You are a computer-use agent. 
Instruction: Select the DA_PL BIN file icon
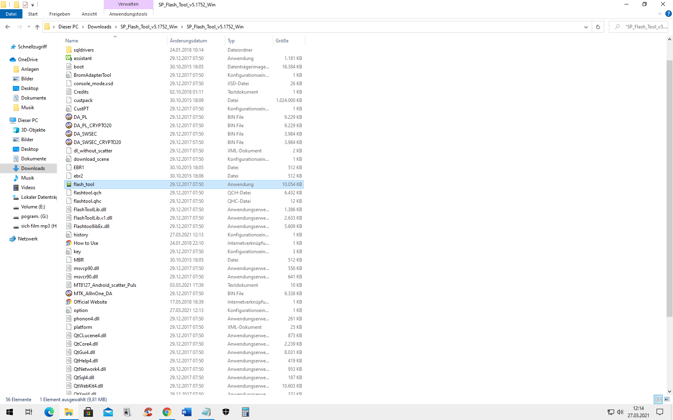[x=69, y=117]
